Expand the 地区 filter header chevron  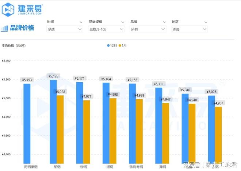[206, 22]
